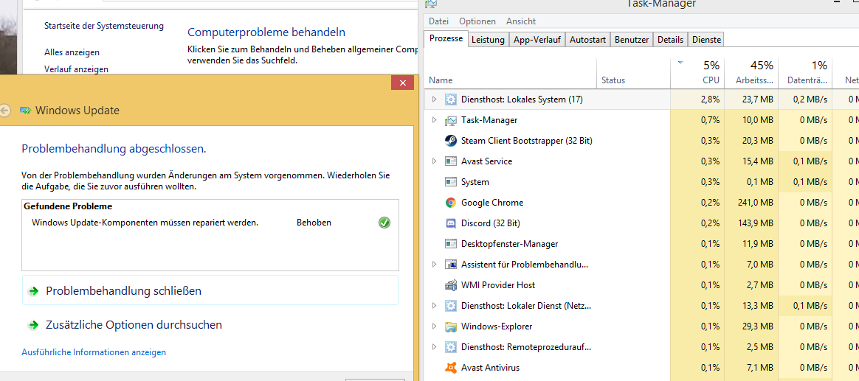Click the Alles anzeigen link
Screen dimensions: 859x381
point(72,52)
